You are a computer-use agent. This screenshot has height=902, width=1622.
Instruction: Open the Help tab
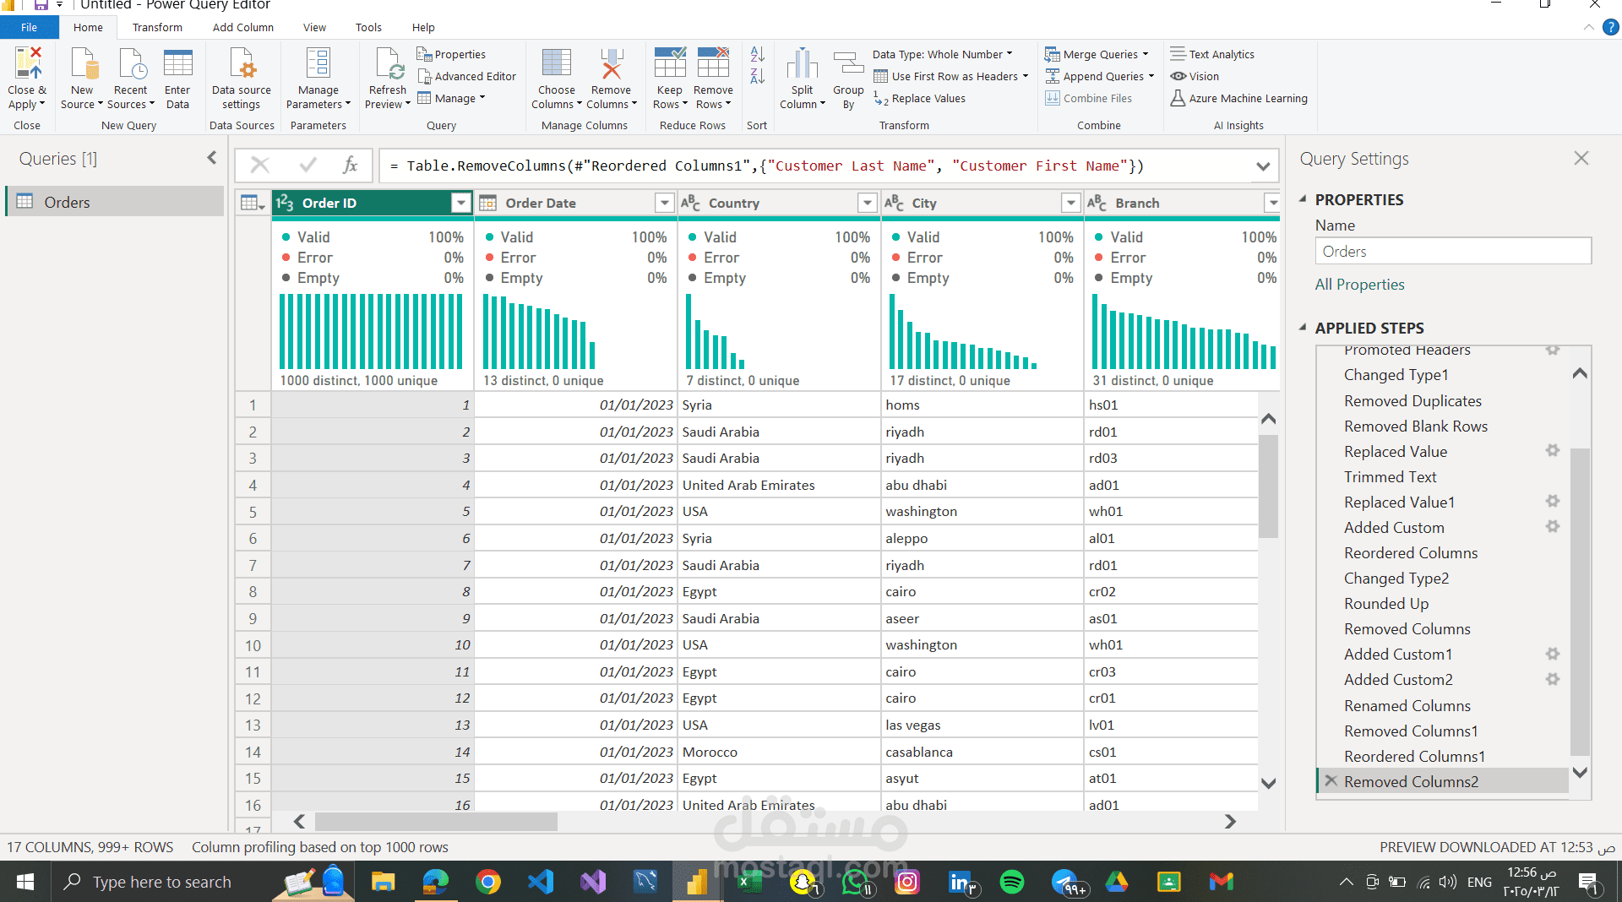click(423, 27)
